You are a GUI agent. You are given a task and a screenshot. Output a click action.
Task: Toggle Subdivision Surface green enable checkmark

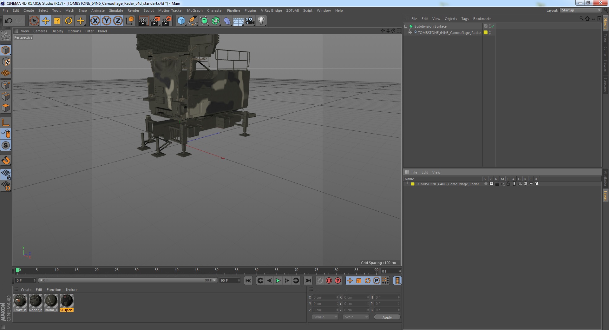pyautogui.click(x=493, y=26)
